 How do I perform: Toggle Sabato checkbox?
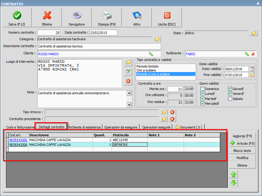(230, 98)
